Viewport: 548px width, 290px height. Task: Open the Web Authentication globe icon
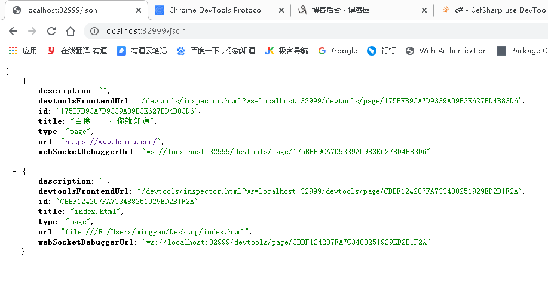point(410,51)
